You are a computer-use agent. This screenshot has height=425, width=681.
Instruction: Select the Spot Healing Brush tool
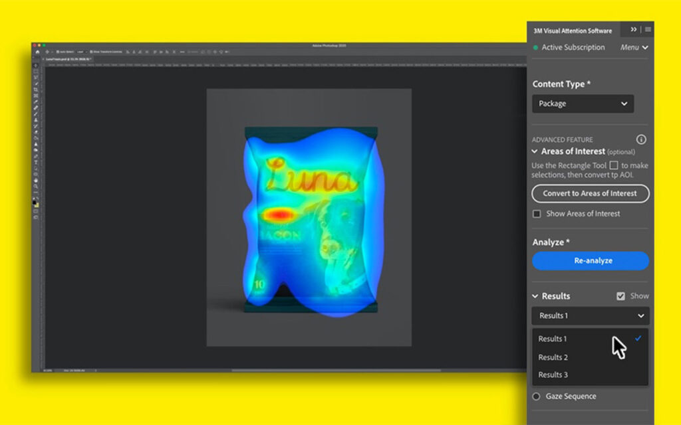point(36,108)
